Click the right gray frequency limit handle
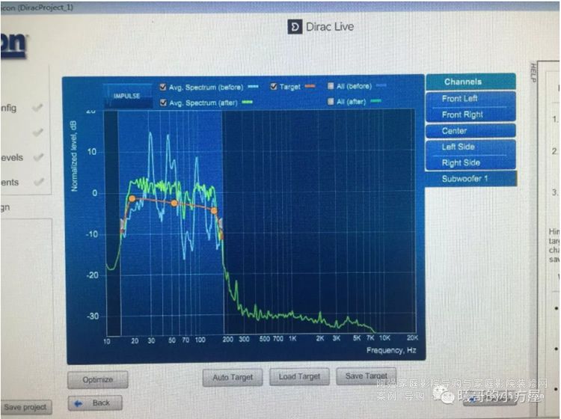Viewport: 561px width, 419px height. [220, 224]
